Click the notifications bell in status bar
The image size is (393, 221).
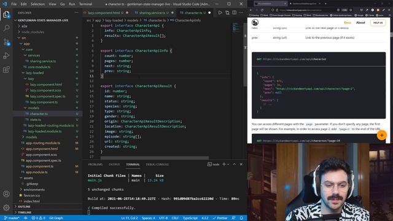241,218
